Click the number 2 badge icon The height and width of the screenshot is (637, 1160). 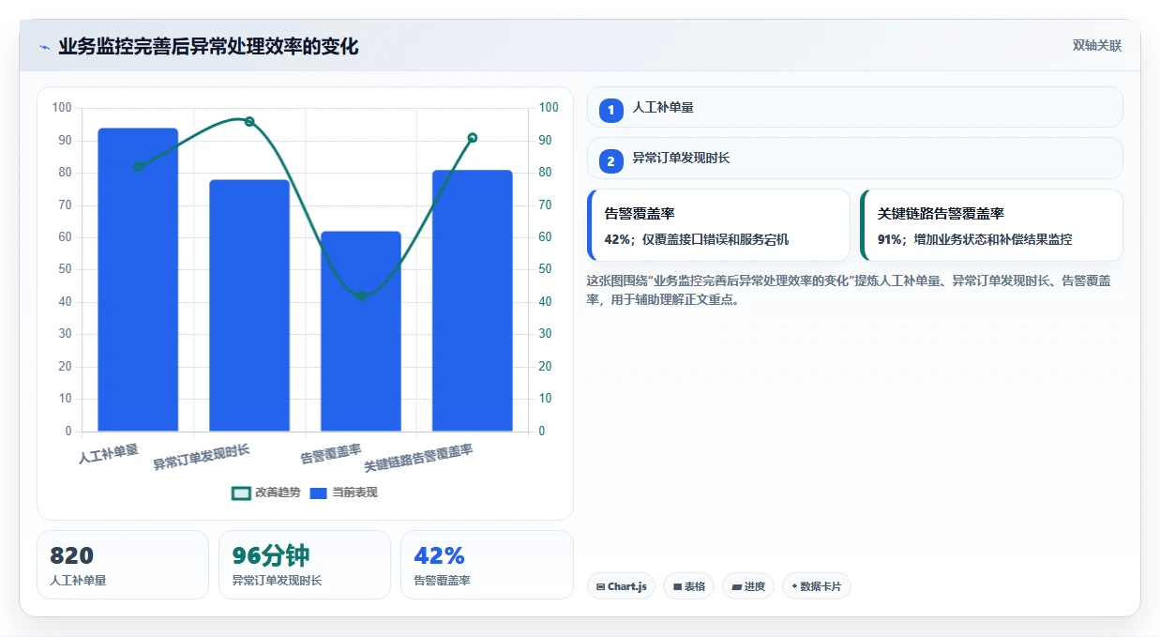tap(611, 161)
